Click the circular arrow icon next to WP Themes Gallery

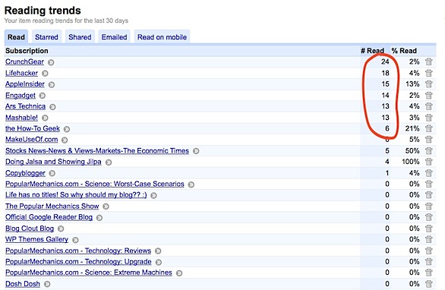tap(75, 240)
